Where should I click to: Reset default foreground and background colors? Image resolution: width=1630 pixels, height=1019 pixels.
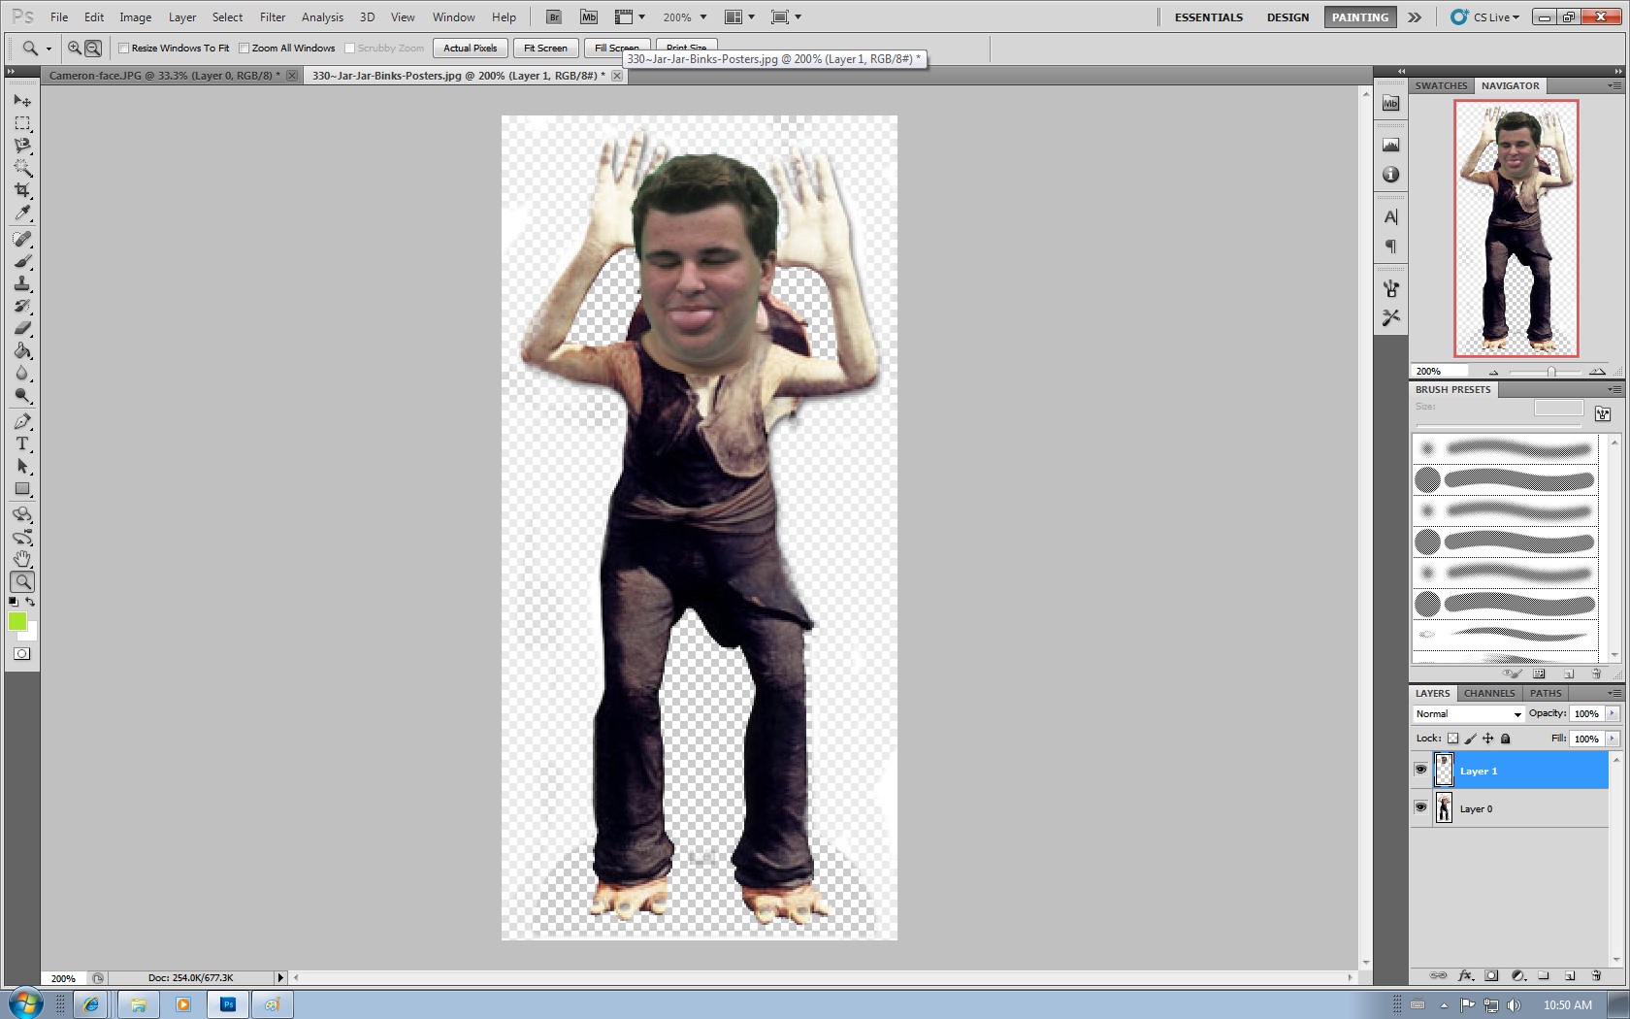tap(14, 602)
